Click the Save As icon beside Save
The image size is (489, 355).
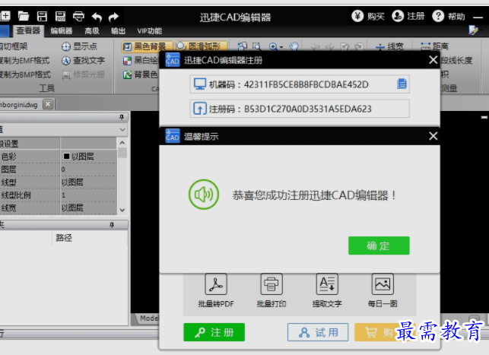coord(60,16)
